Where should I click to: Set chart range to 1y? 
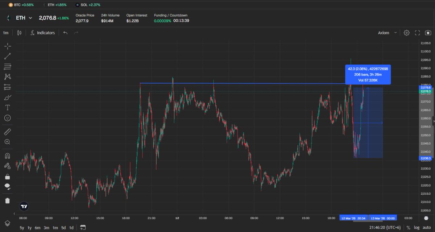(x=30, y=228)
